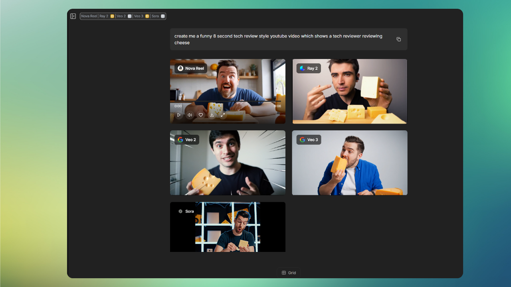Toggle the gray indicator next to Sora
The image size is (511, 287).
(x=162, y=16)
